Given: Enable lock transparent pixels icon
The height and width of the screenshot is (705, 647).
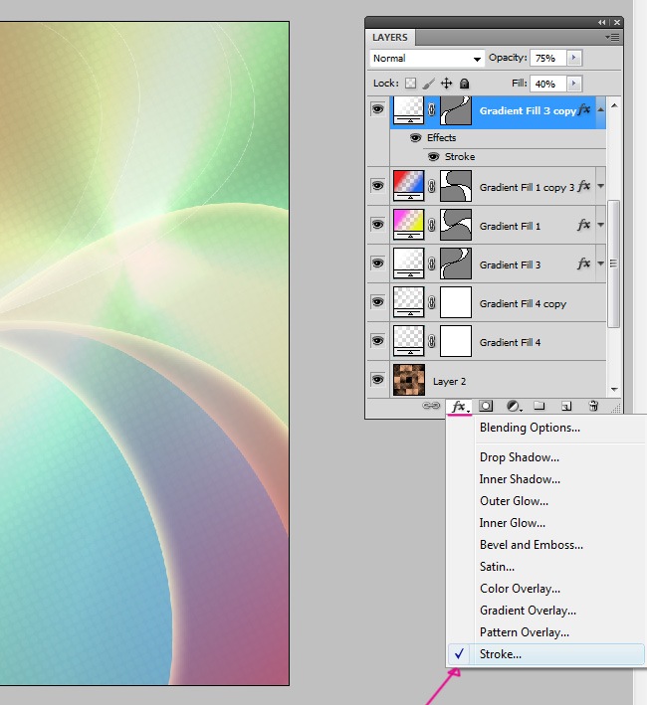Looking at the screenshot, I should [410, 85].
